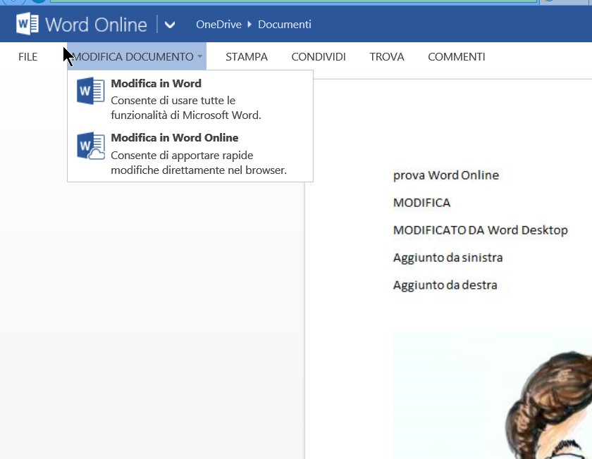Click the Word desktop icon in dropdown
This screenshot has width=592, height=459.
(91, 92)
